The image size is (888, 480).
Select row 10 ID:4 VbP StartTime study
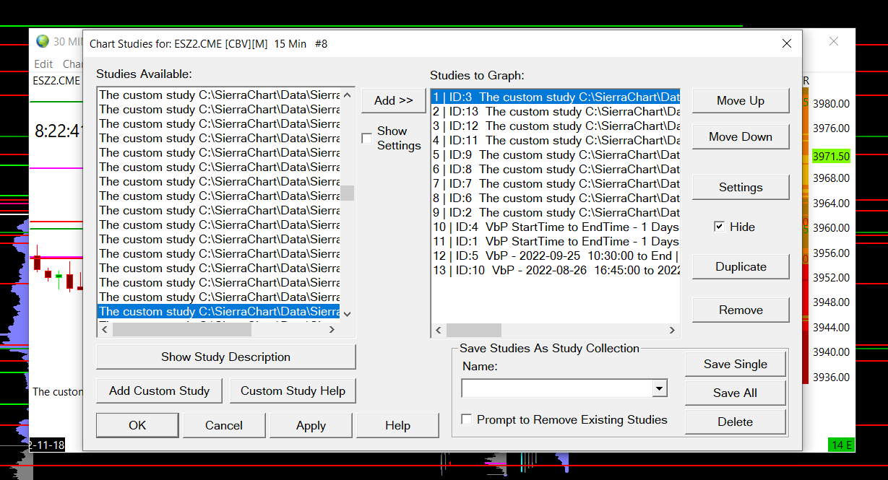tap(556, 227)
